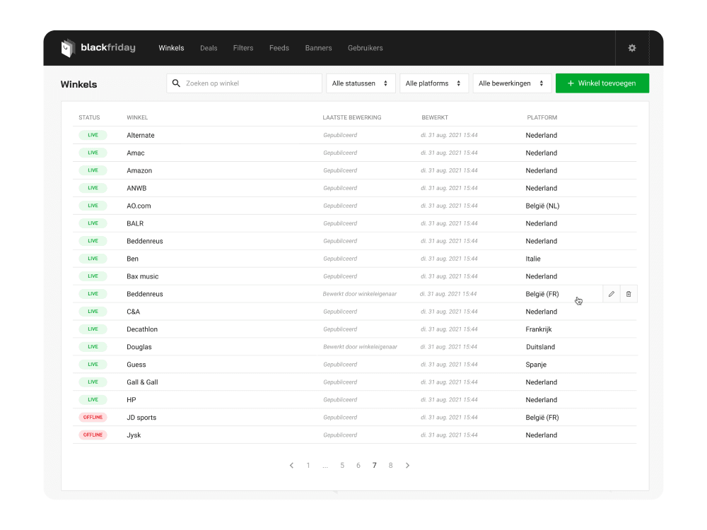Click OFFLINE badge for Jysk
This screenshot has width=707, height=530.
tap(93, 435)
